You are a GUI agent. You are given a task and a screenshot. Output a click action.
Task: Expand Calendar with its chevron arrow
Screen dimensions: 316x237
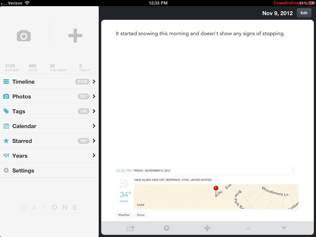94,126
